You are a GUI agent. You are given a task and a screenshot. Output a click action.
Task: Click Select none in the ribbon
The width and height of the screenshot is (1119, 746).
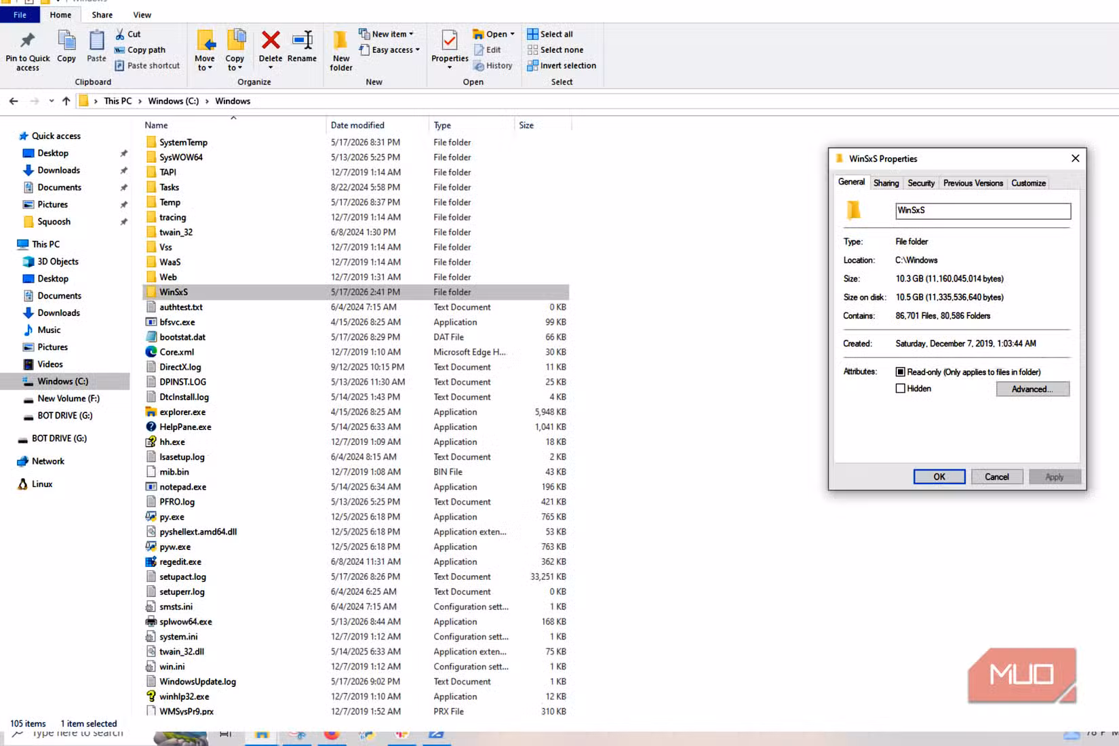(555, 50)
